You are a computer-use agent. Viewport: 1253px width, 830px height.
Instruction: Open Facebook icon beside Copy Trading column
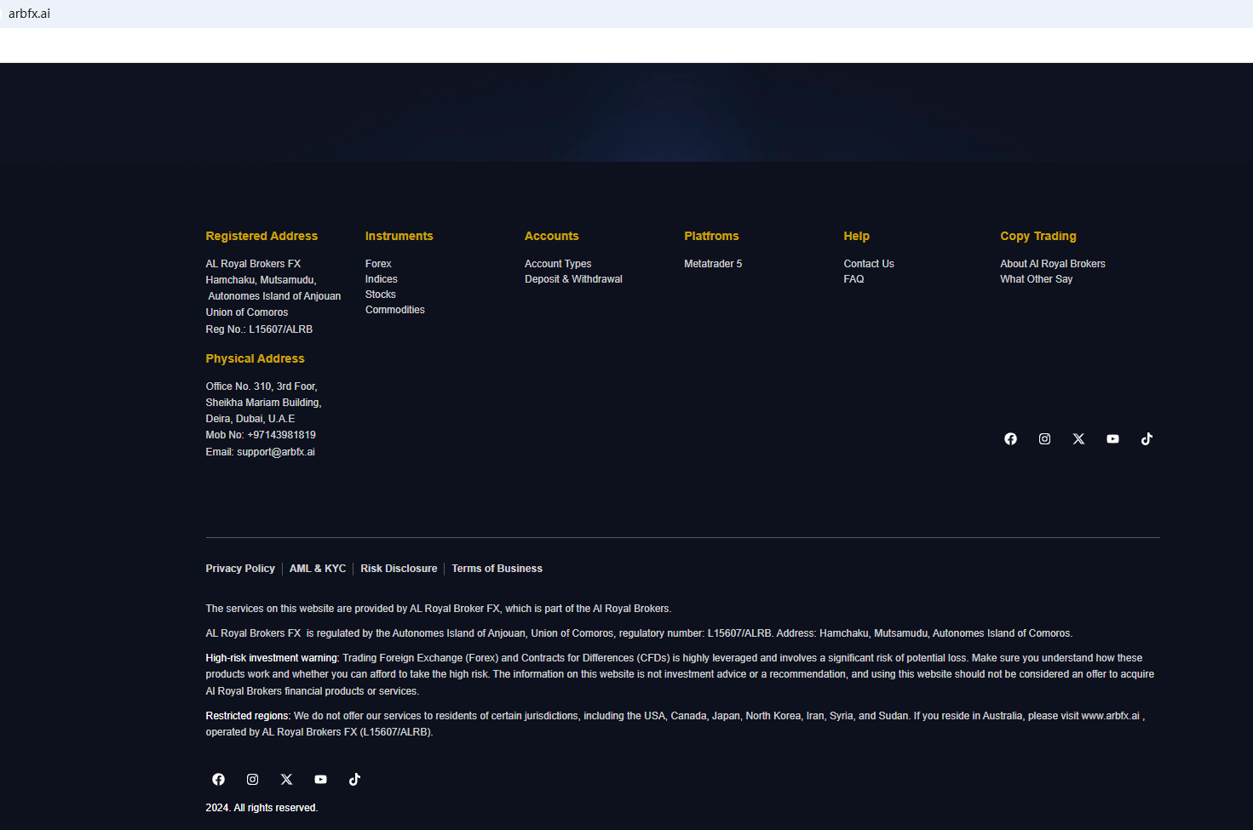pos(1010,439)
